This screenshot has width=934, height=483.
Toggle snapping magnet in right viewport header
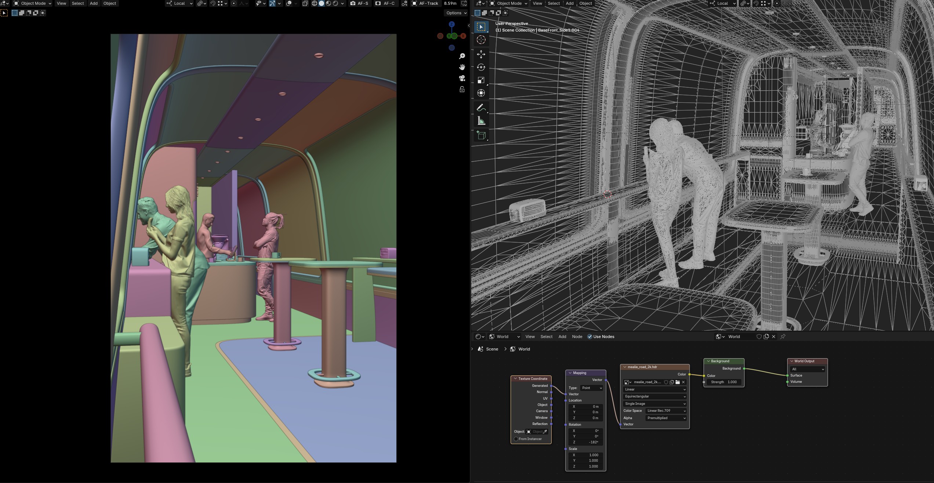tap(756, 3)
